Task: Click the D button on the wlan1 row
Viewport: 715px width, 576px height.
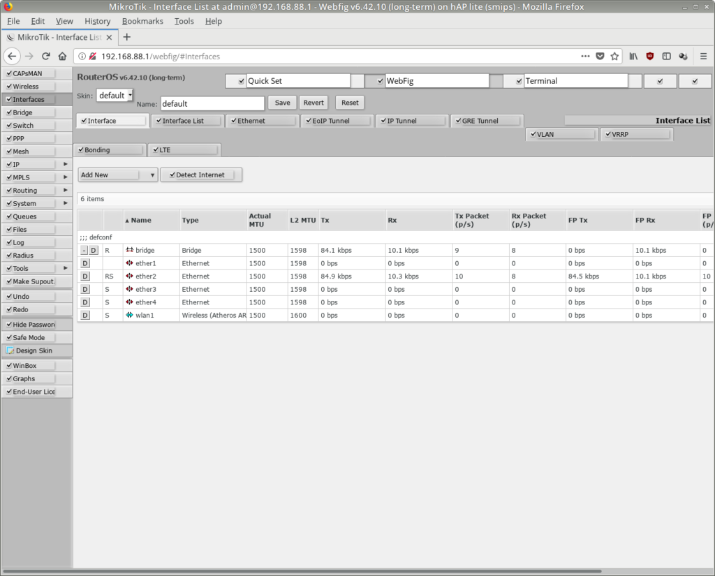Action: pos(84,315)
